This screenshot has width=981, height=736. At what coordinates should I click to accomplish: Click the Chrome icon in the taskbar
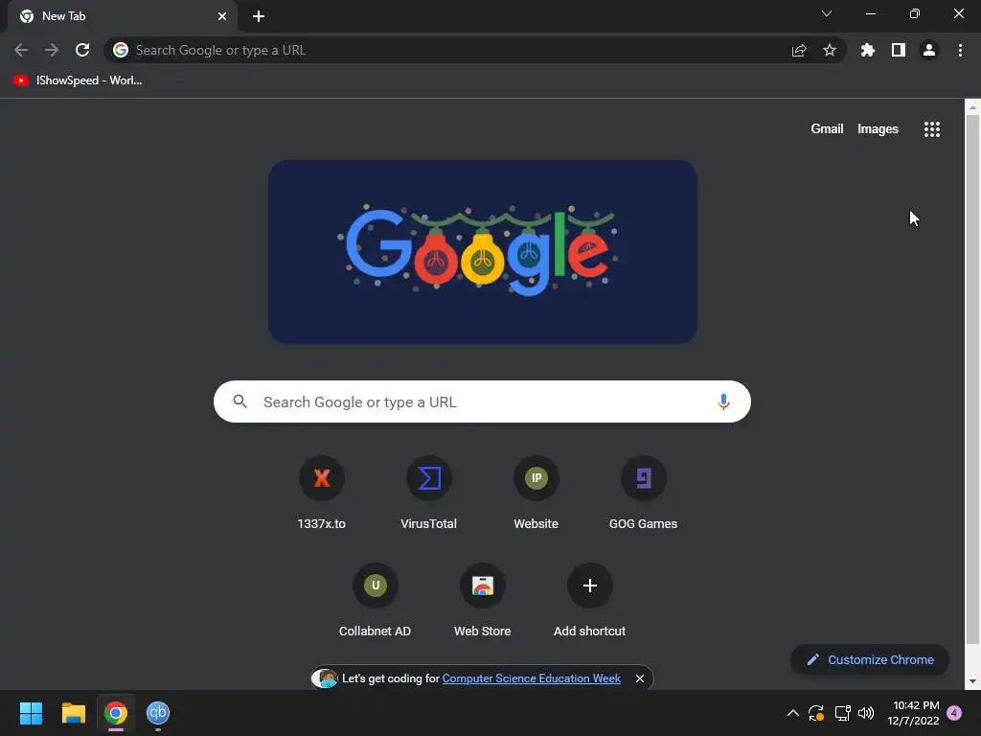pyautogui.click(x=116, y=713)
